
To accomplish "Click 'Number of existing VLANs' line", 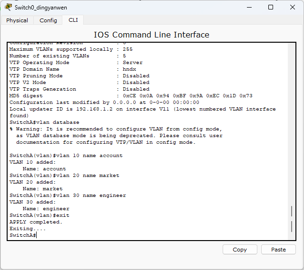I will coord(68,56).
